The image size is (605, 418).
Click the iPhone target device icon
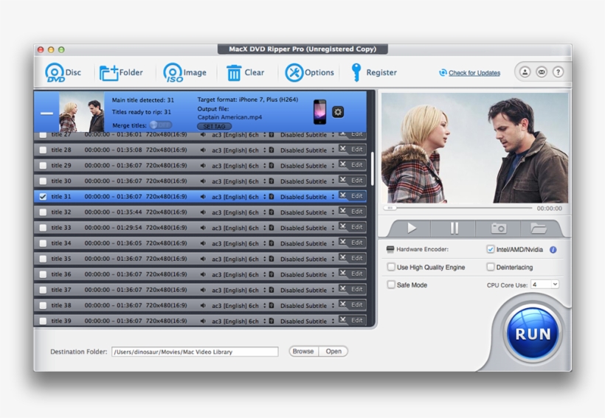[x=319, y=112]
